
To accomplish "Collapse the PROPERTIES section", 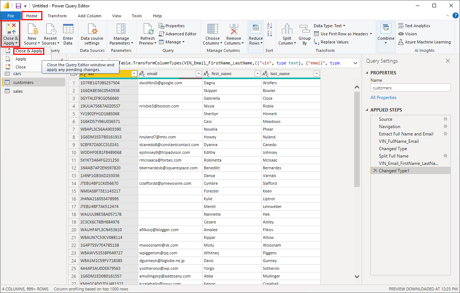I will pyautogui.click(x=367, y=73).
